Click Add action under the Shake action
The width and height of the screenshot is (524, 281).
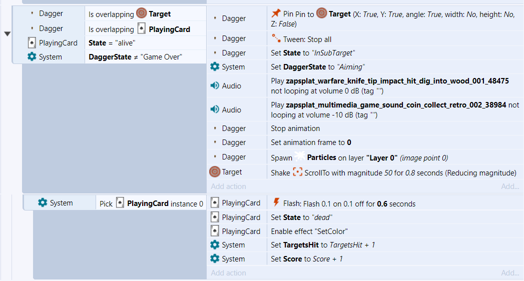pos(228,186)
